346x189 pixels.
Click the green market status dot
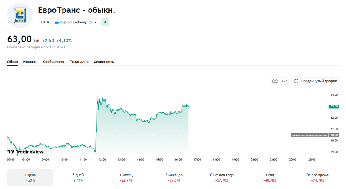tap(105, 22)
